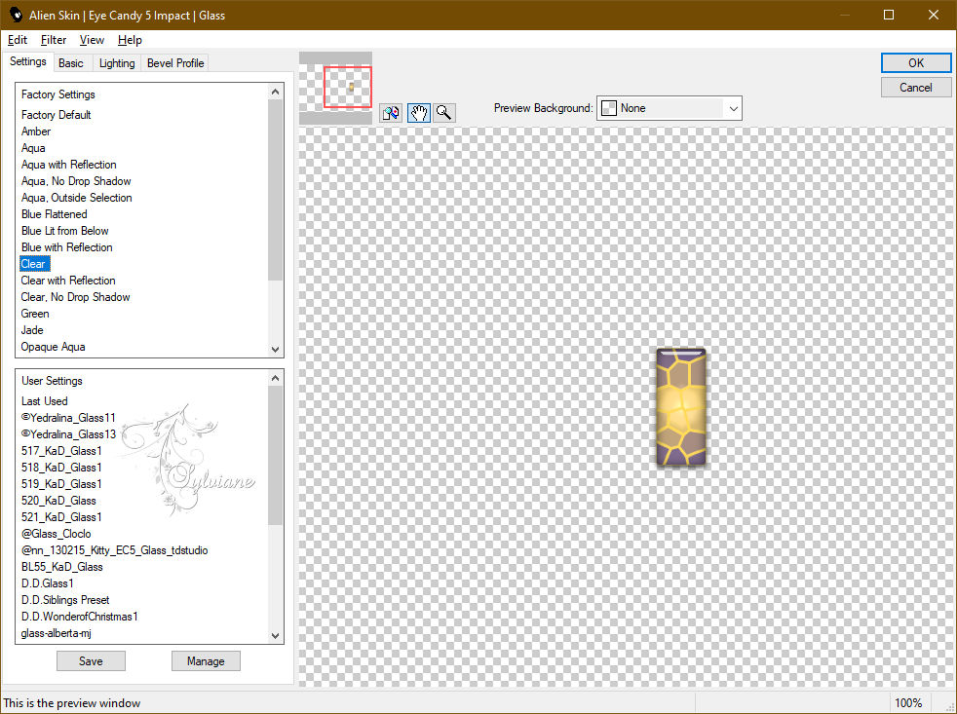This screenshot has width=957, height=714.
Task: Switch to the Bevel Profile tab
Action: click(x=175, y=63)
